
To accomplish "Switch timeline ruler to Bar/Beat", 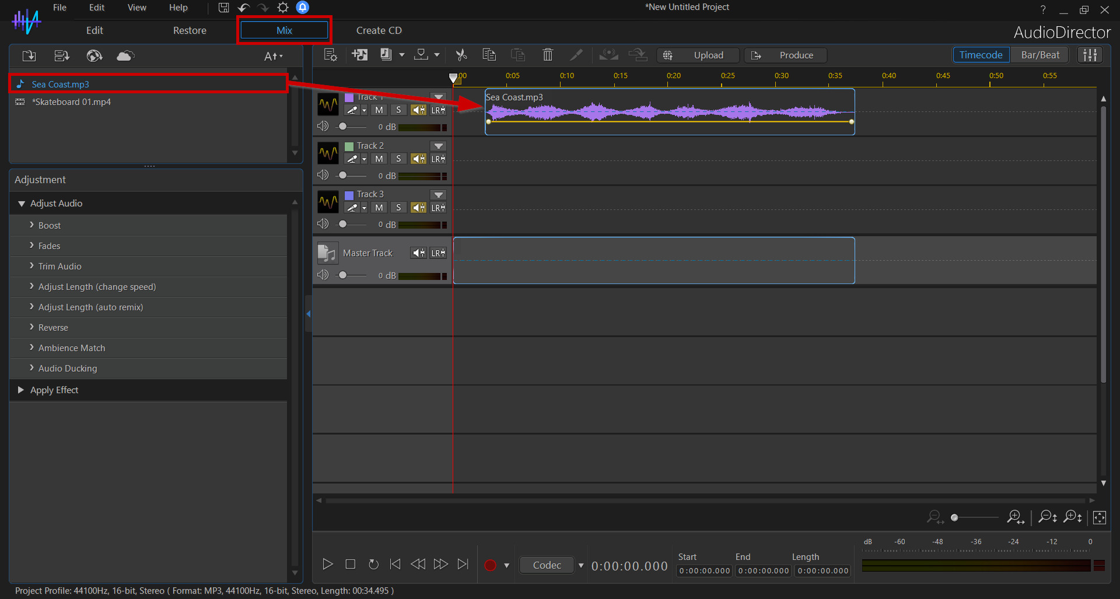I will tap(1040, 55).
